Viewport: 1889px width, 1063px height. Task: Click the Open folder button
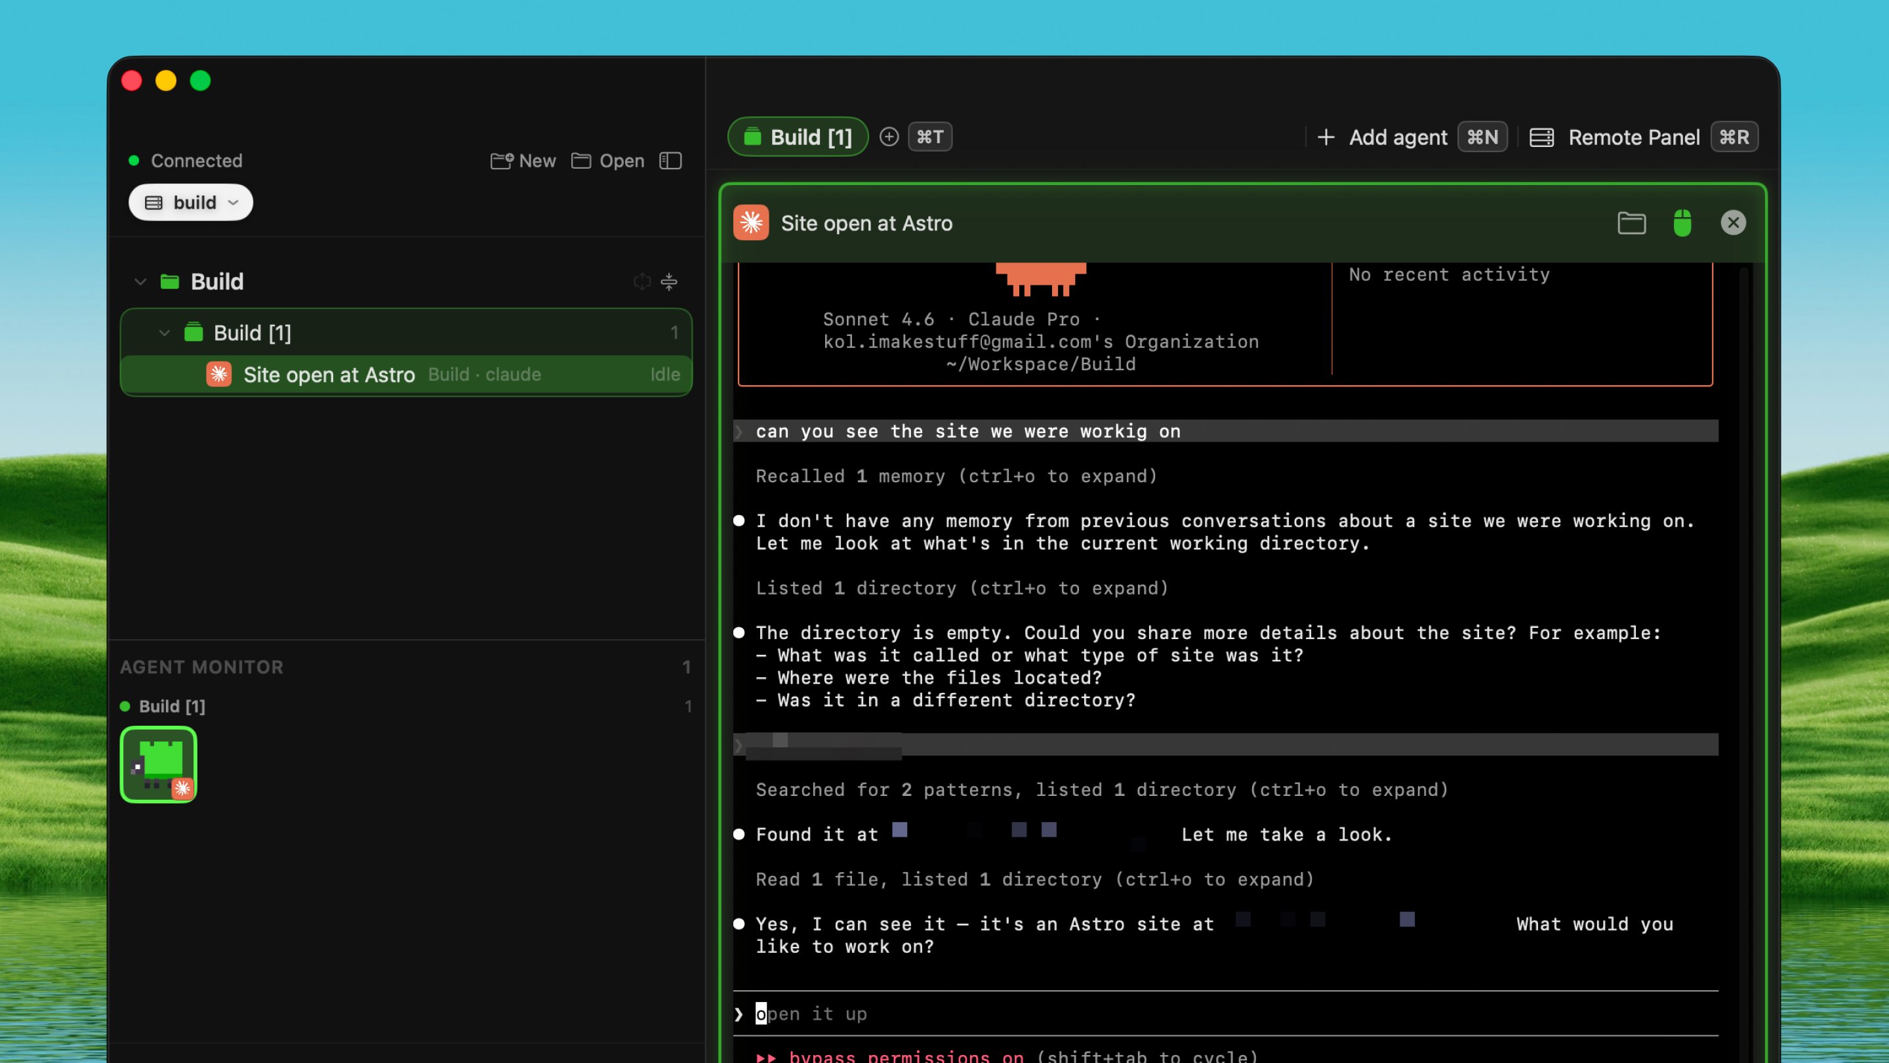[x=607, y=161]
